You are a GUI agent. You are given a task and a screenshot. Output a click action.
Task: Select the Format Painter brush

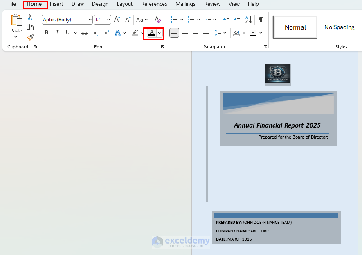point(30,37)
